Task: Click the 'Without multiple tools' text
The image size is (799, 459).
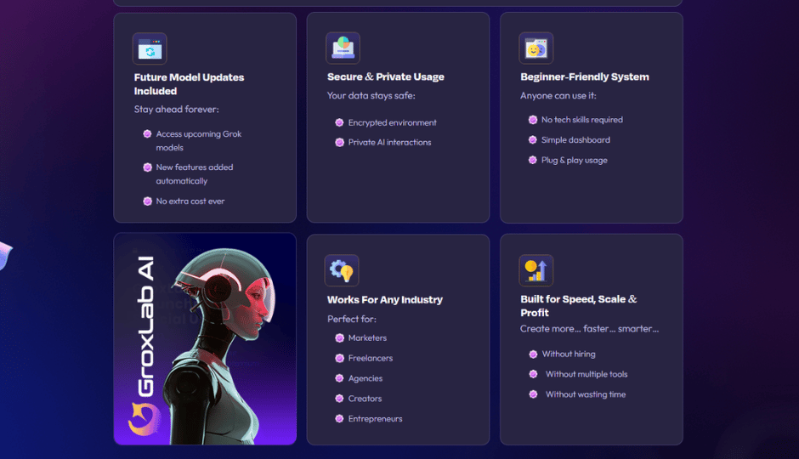Action: [x=586, y=375]
